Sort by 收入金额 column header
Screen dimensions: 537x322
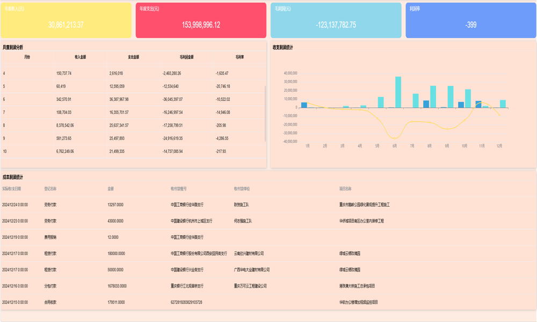[x=80, y=57]
